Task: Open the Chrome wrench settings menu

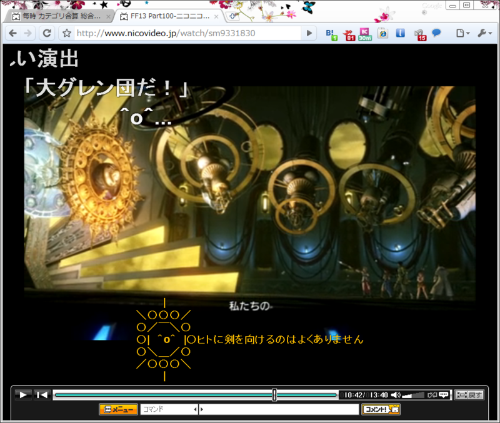Action: [485, 33]
